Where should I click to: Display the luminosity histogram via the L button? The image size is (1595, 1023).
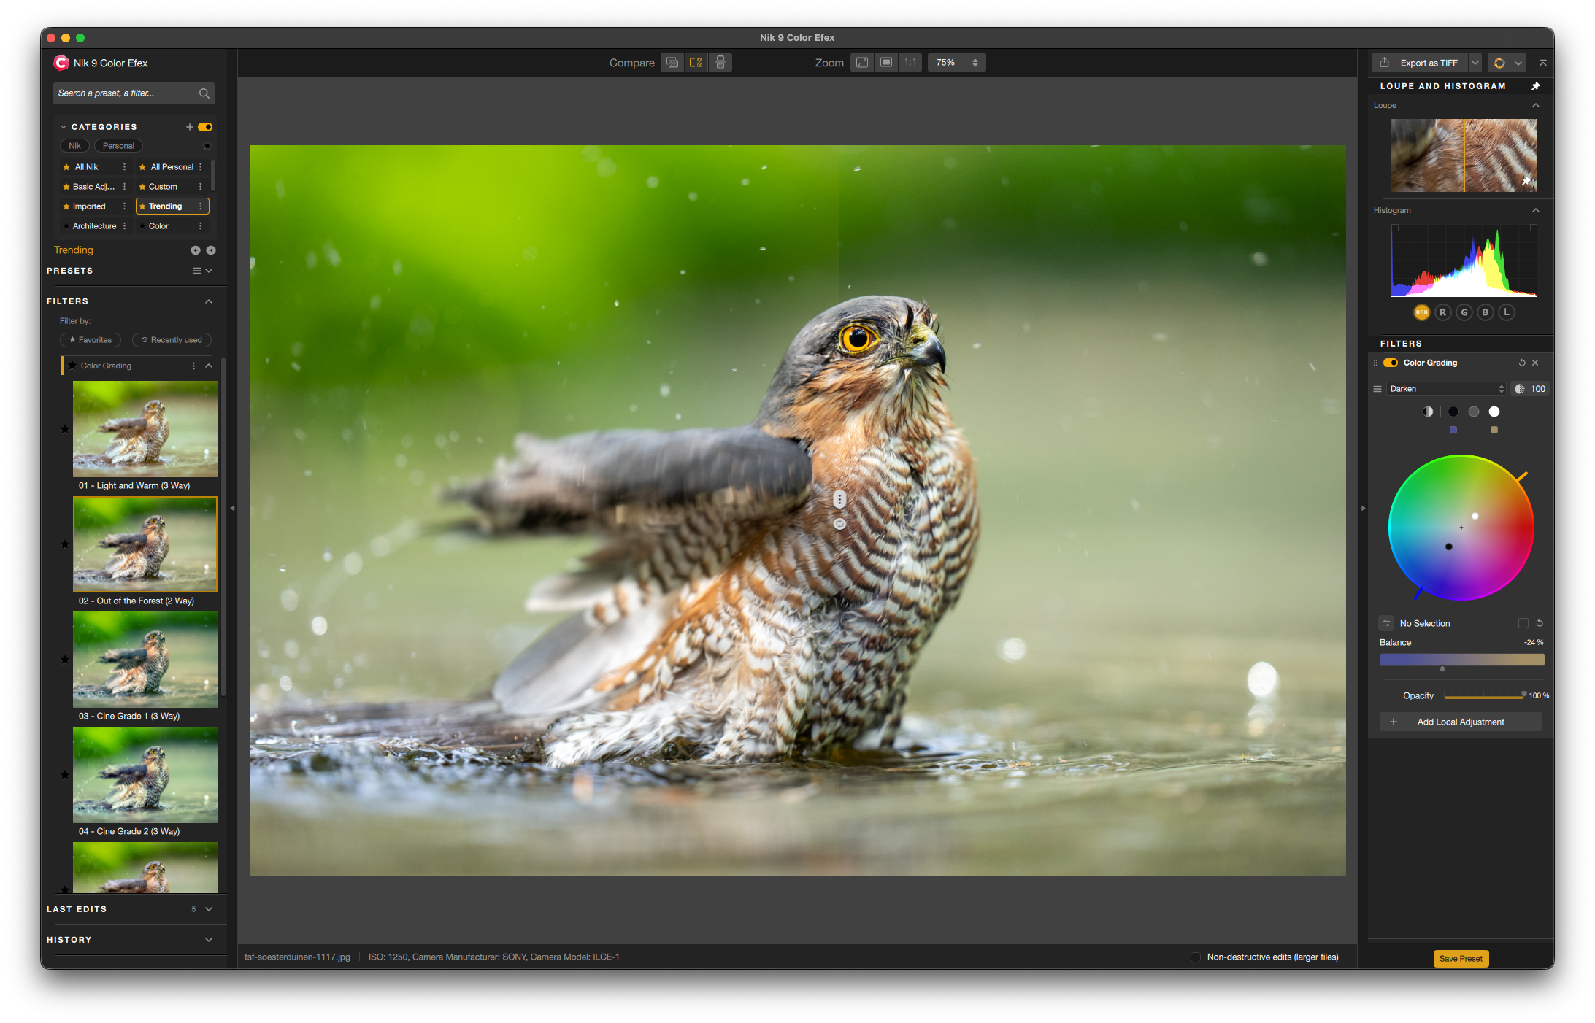[x=1507, y=312]
